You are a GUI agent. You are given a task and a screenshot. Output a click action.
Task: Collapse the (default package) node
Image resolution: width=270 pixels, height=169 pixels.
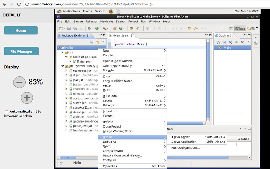point(67,57)
